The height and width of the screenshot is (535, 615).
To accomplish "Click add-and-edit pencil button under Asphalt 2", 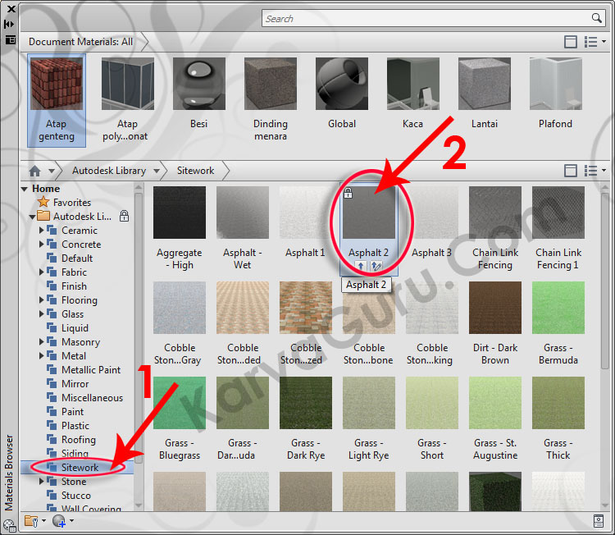I will pyautogui.click(x=376, y=266).
